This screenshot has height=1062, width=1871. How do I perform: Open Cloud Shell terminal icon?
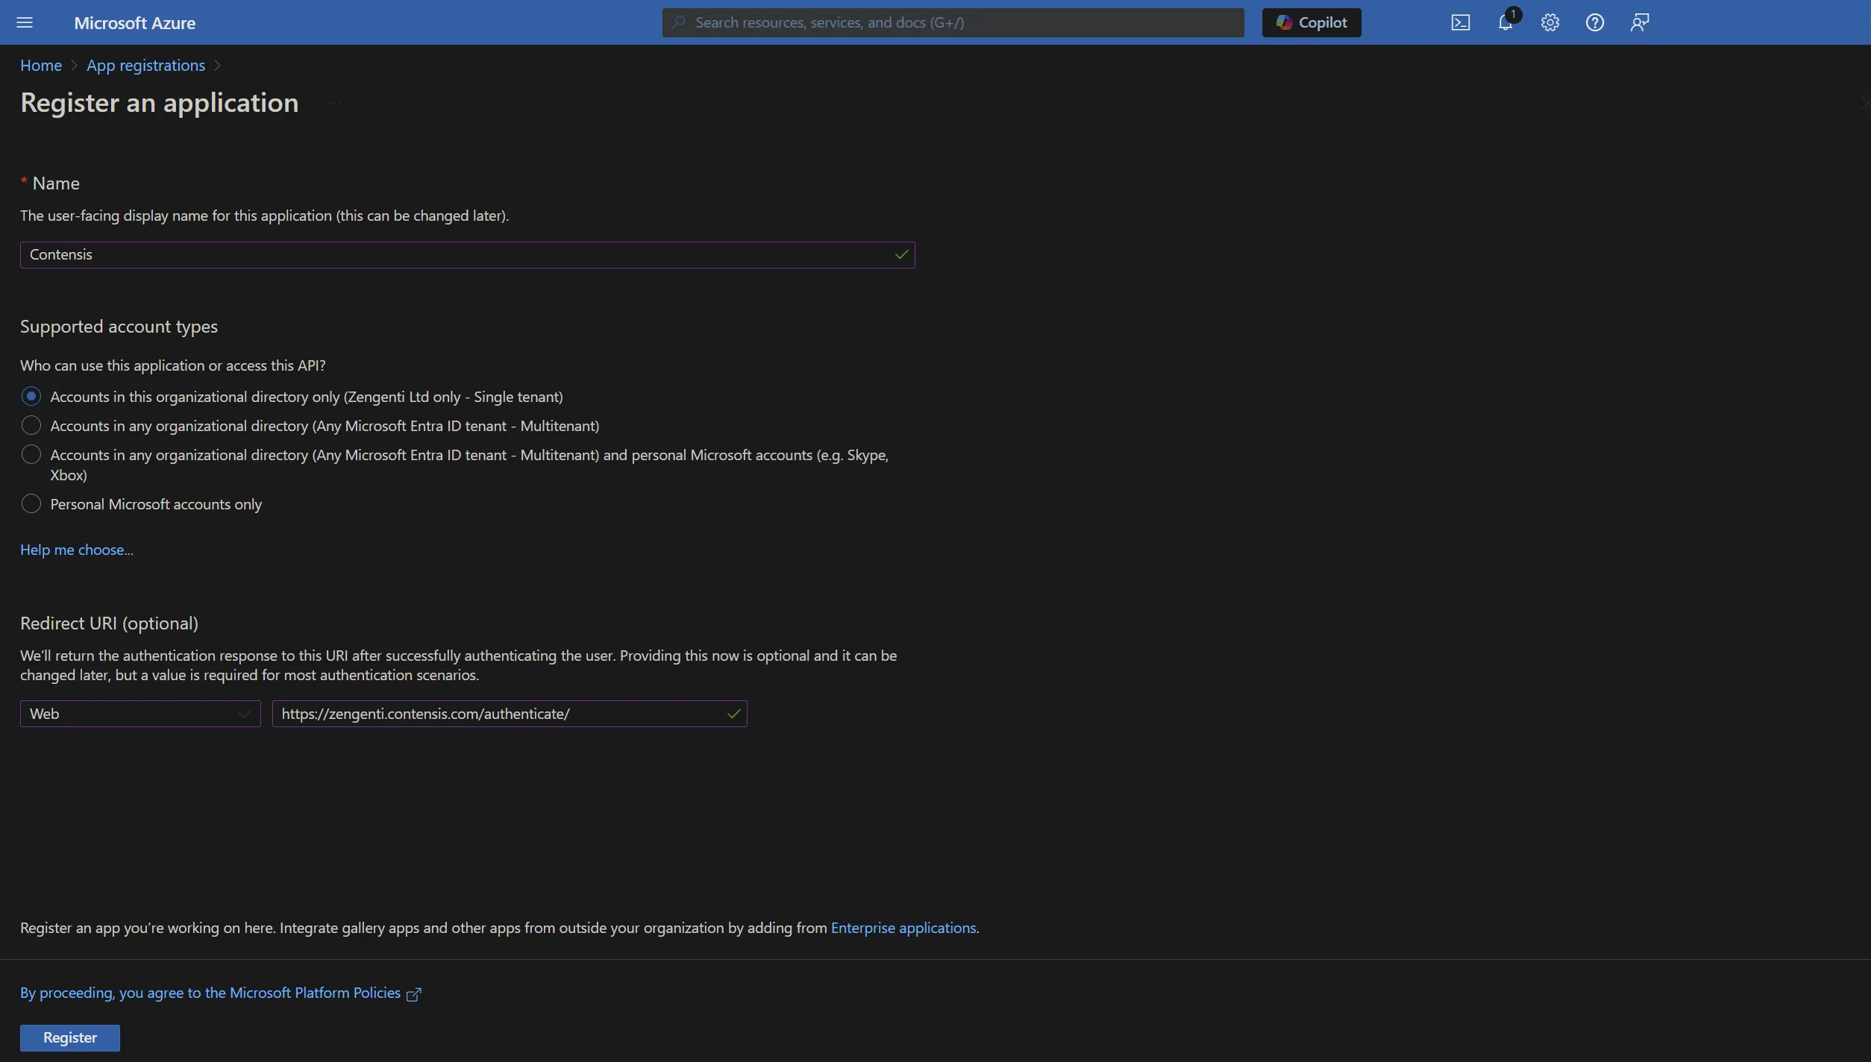[1460, 22]
